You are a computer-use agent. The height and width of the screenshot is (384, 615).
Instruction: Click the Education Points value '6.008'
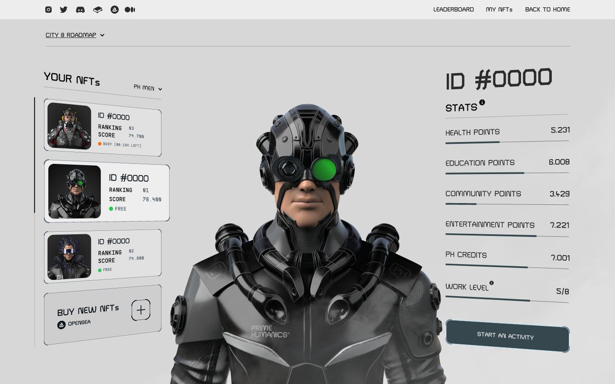tap(559, 162)
